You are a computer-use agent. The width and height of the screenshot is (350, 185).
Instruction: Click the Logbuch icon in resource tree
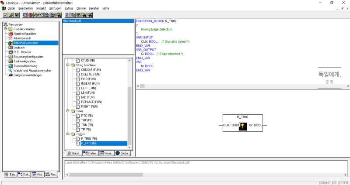point(10,48)
